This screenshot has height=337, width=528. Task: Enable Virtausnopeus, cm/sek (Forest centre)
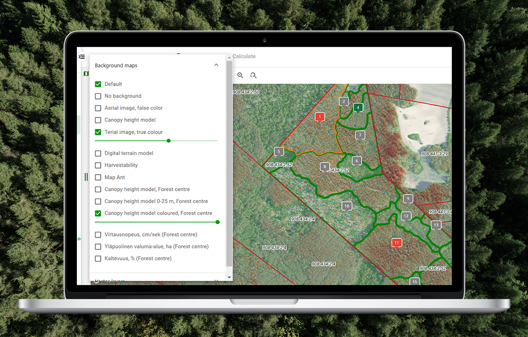tap(98, 234)
